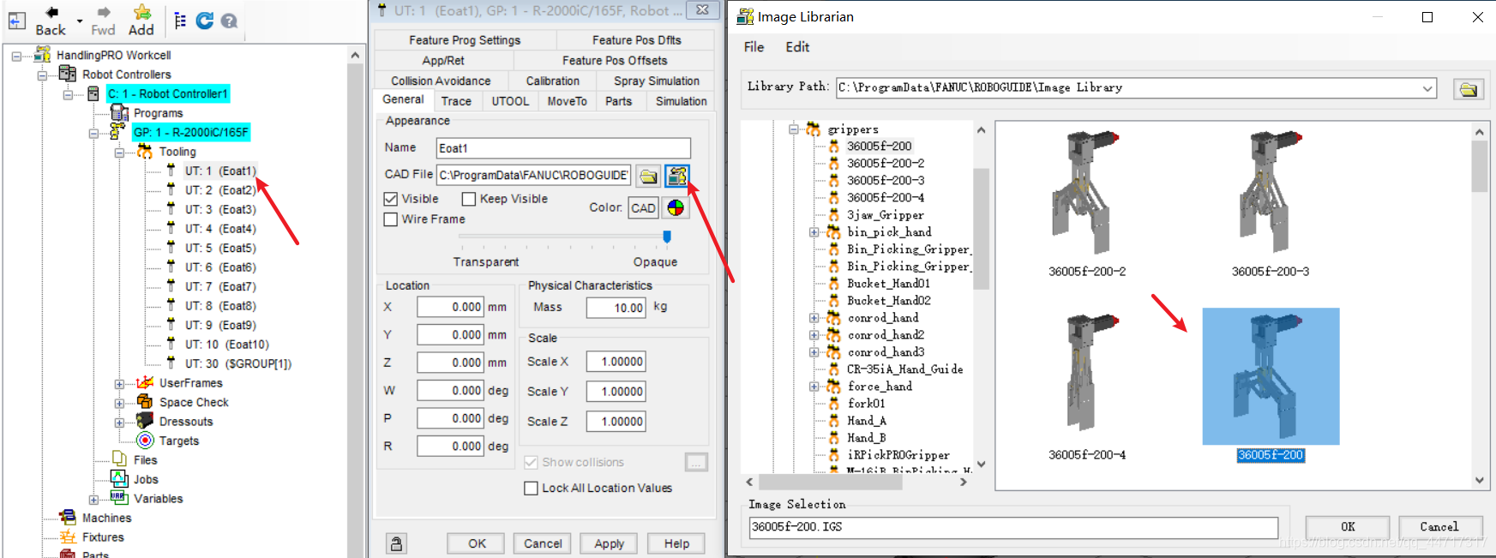
Task: Click the transparency slider handle
Action: point(667,237)
